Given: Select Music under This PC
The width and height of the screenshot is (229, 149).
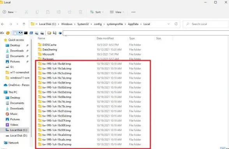Looking at the screenshot, I should (11, 114).
